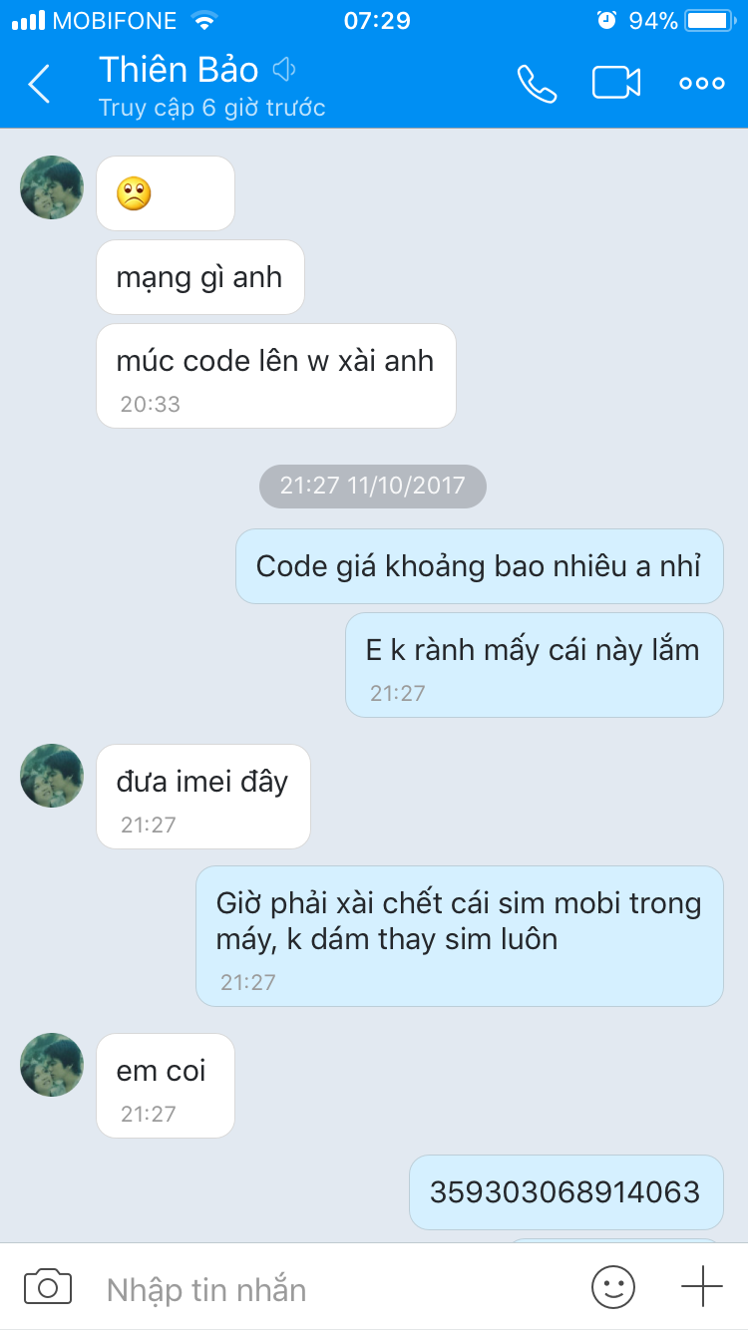Tap the back arrow in the header

(x=39, y=84)
